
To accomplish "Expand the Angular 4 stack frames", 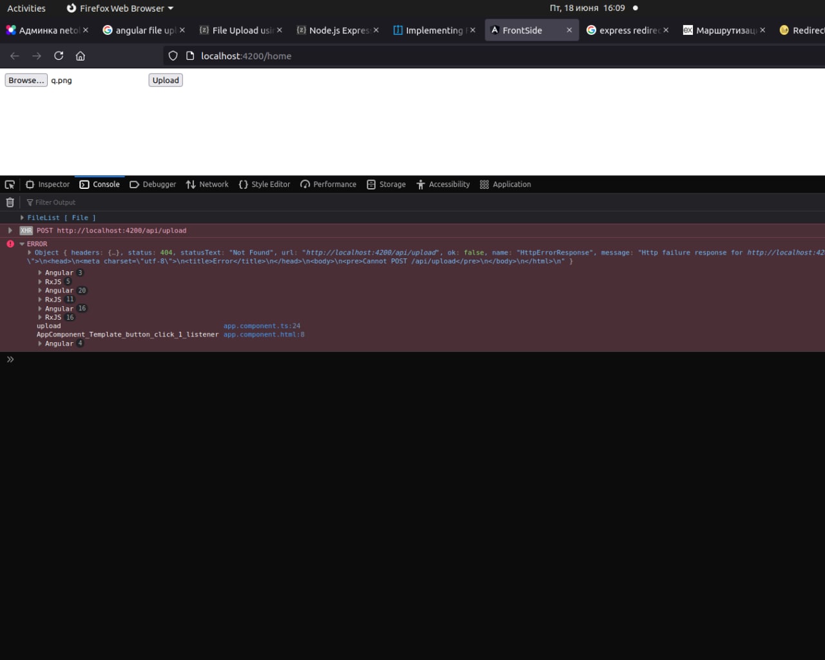I will (x=40, y=344).
